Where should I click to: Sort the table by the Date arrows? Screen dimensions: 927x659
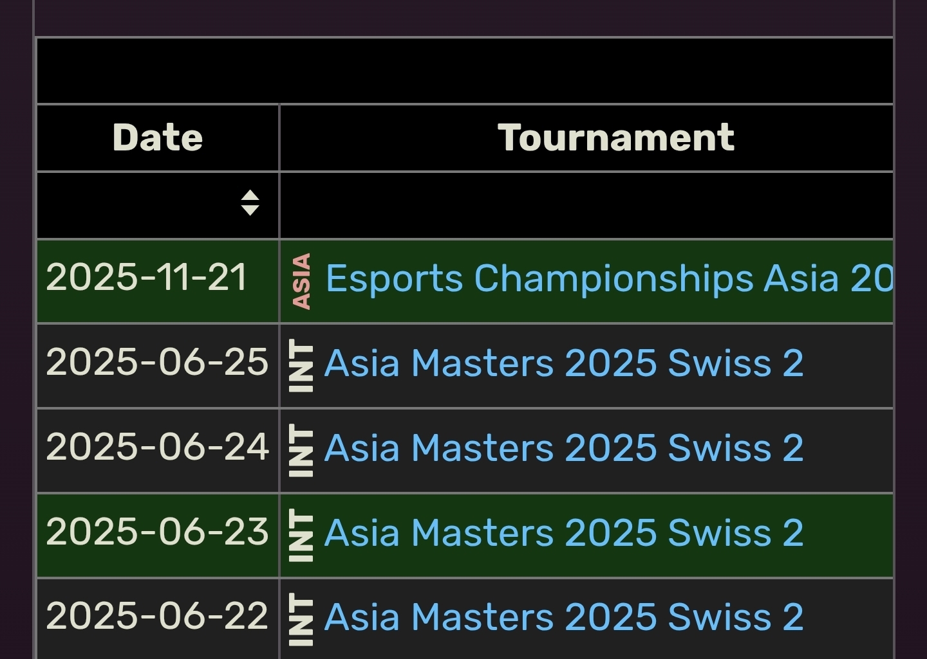pyautogui.click(x=250, y=203)
